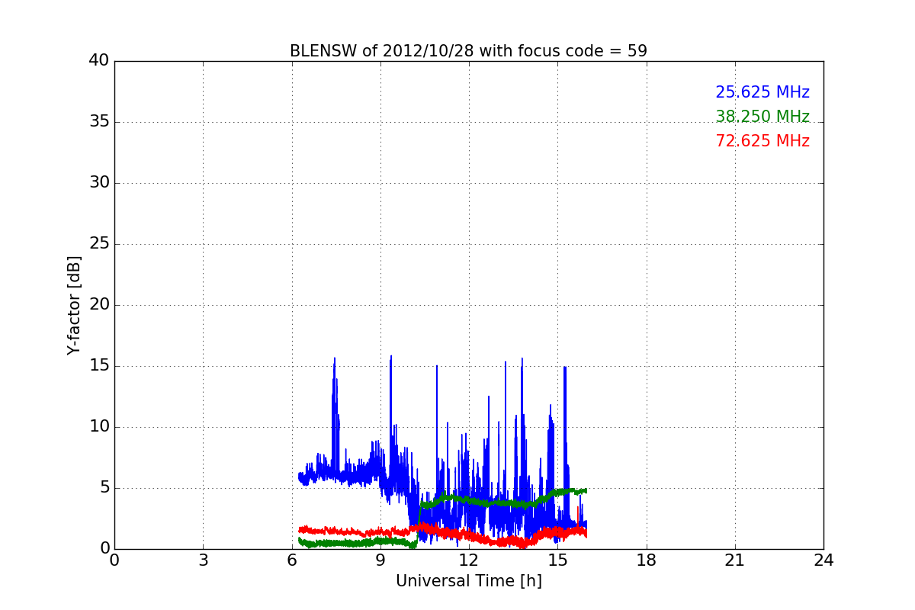Click the x-axis tick label 18

tap(647, 560)
